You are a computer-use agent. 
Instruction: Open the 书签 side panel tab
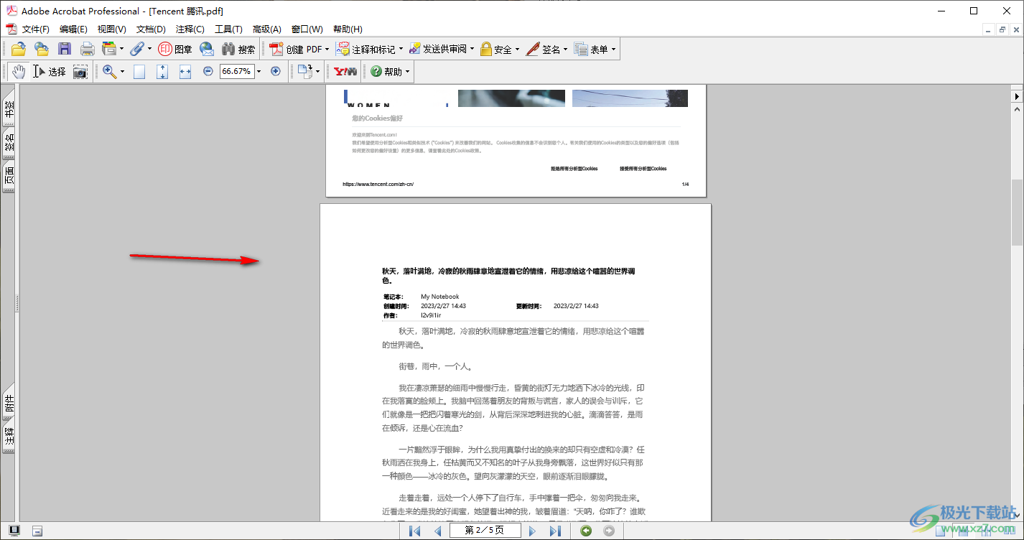pyautogui.click(x=9, y=109)
